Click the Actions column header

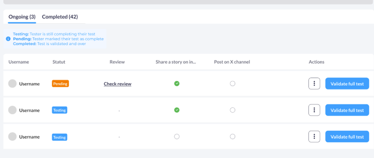coord(317,62)
